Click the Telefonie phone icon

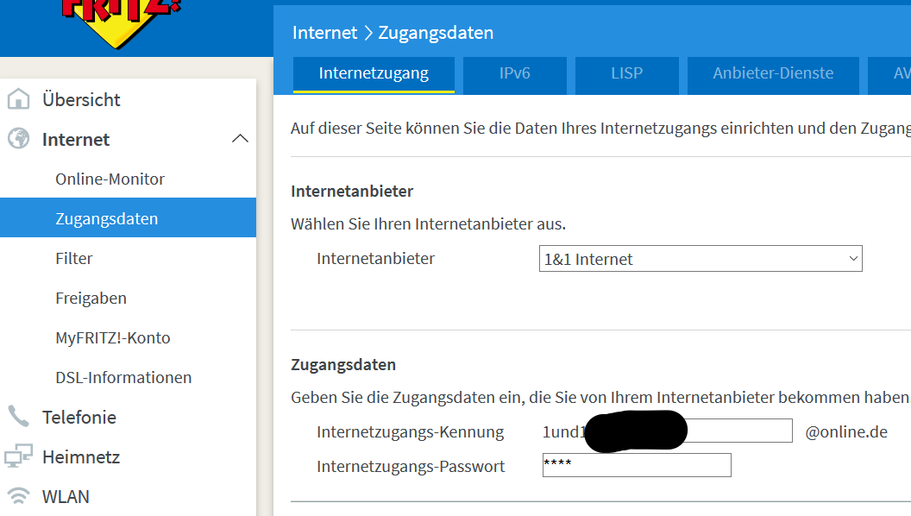(18, 417)
